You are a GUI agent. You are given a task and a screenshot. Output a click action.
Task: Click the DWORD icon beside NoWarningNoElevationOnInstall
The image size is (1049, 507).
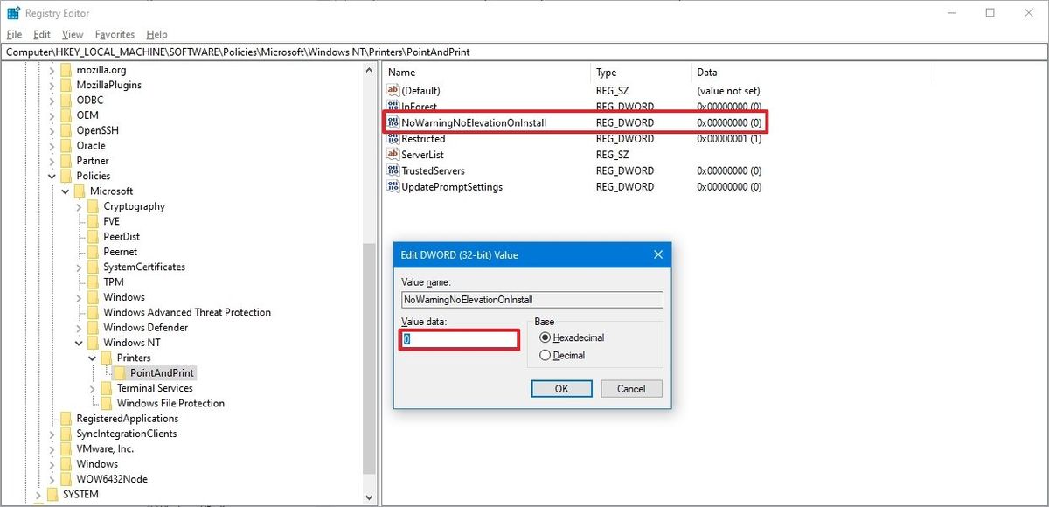pos(393,122)
